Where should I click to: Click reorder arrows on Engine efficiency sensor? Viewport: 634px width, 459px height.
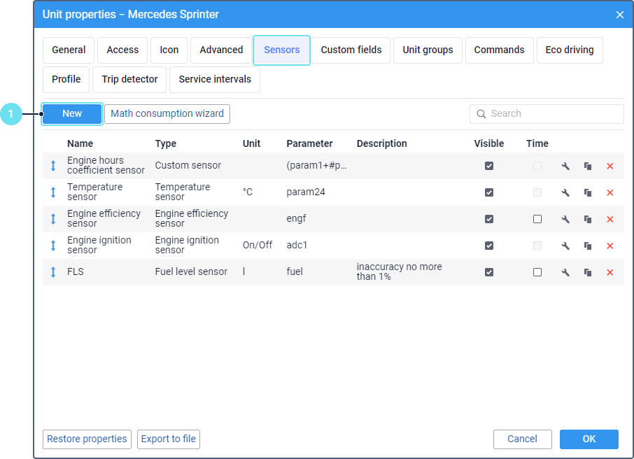[x=53, y=219]
